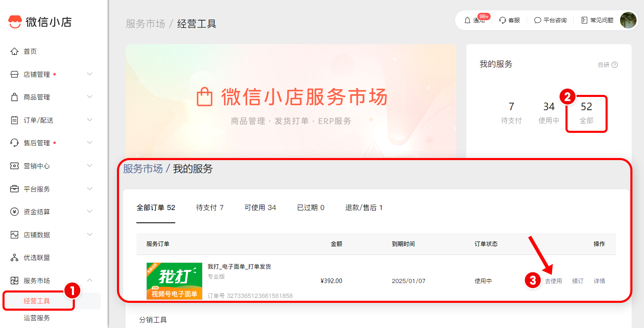Open the user avatar in header
The height and width of the screenshot is (328, 644).
tap(628, 20)
